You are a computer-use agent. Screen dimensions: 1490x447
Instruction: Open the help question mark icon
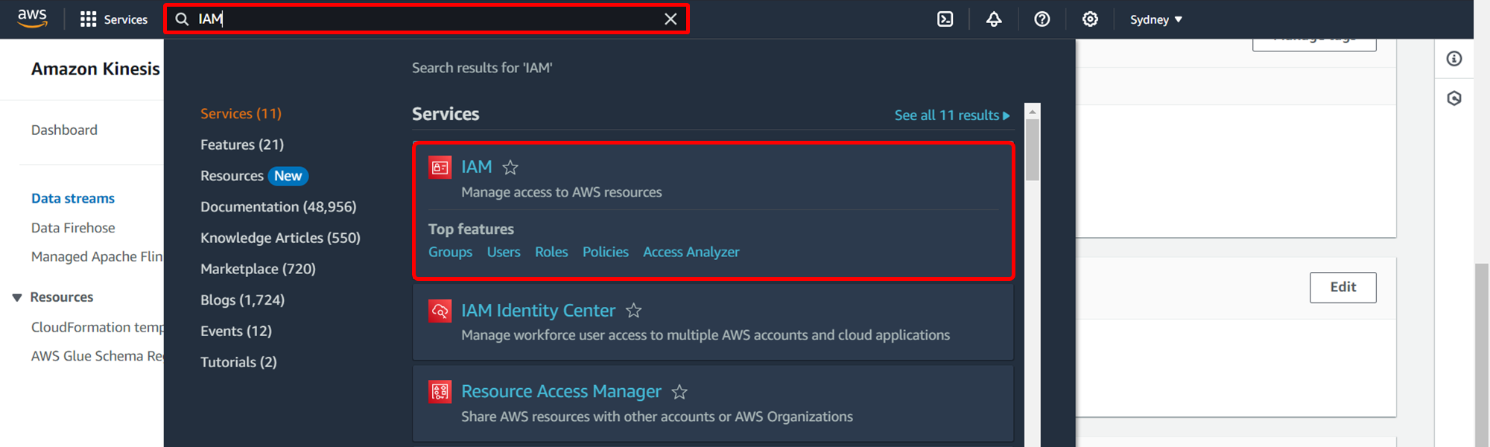[x=1042, y=19]
